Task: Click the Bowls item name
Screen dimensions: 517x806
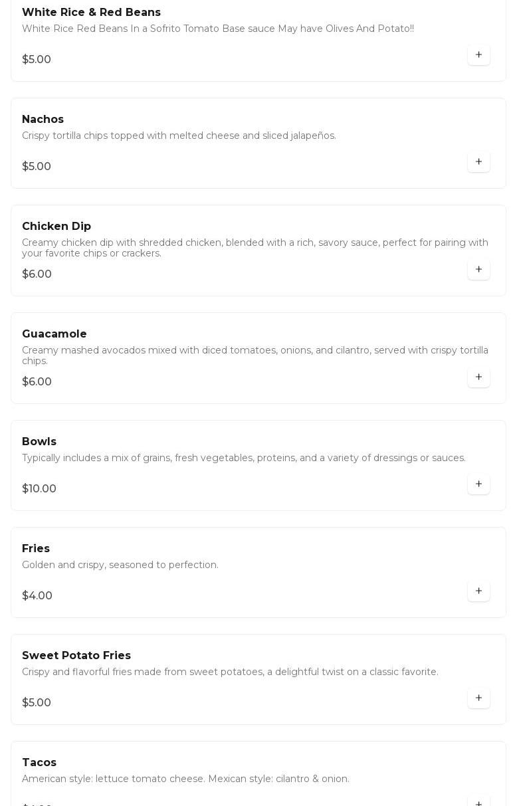Action: [39, 442]
